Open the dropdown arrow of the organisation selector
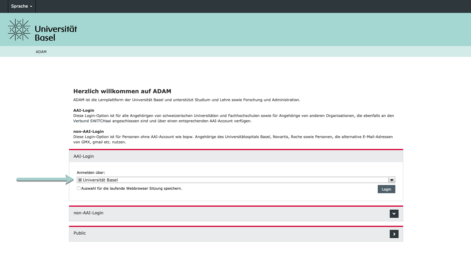Viewport: 471px width, 258px height. (x=392, y=180)
